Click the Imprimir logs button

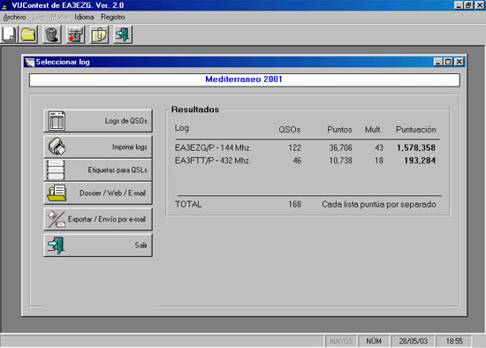pyautogui.click(x=98, y=147)
